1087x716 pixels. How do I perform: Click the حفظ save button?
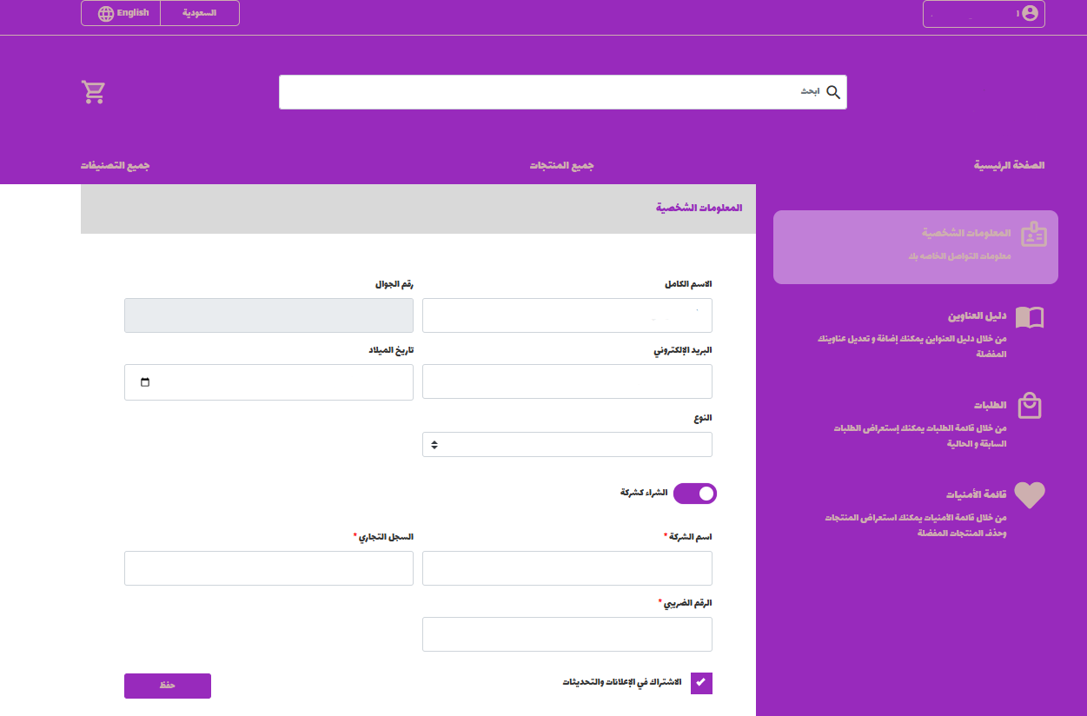click(x=167, y=686)
